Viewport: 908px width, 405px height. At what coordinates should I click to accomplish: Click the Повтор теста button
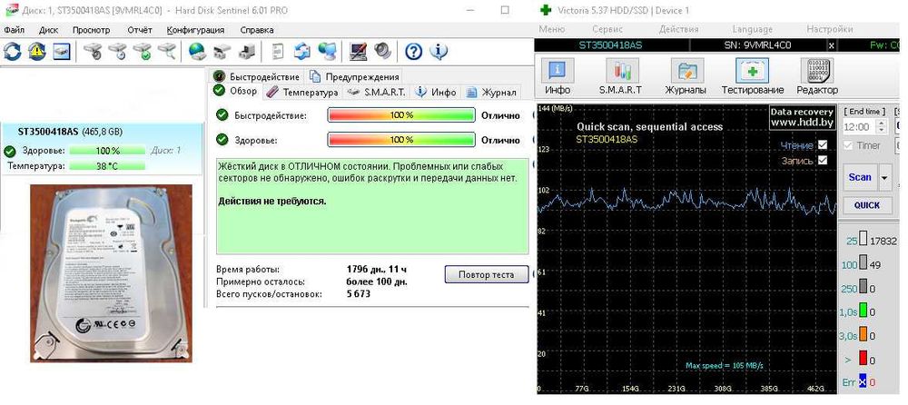487,274
